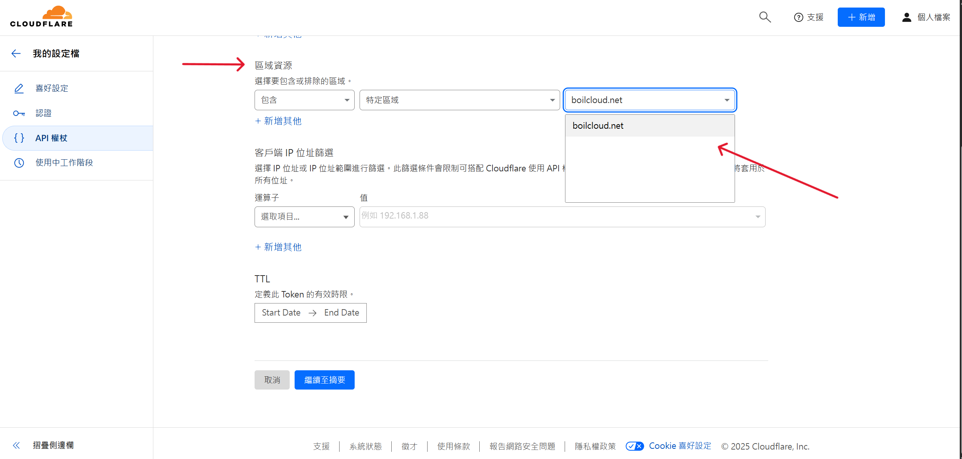Click 新增其他 under IP filtering
This screenshot has height=459, width=962.
[278, 247]
